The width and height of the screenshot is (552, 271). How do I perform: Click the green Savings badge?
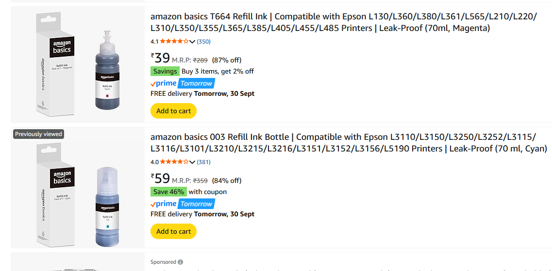pyautogui.click(x=165, y=71)
